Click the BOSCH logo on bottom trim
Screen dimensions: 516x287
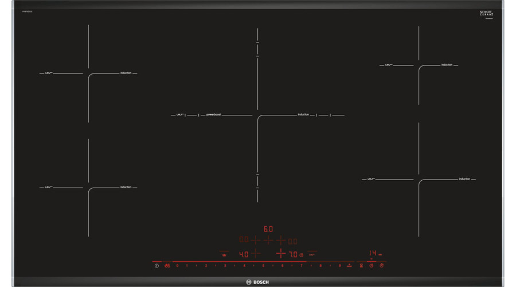click(x=258, y=281)
